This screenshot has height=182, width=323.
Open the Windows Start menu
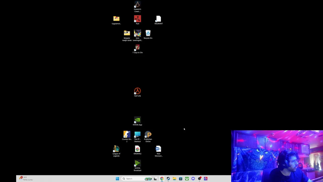tap(117, 179)
